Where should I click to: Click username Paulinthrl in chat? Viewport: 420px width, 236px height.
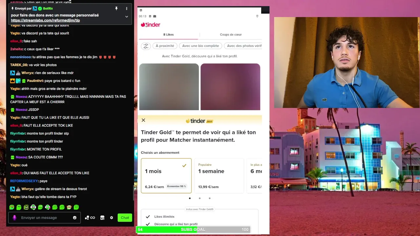coord(35,81)
